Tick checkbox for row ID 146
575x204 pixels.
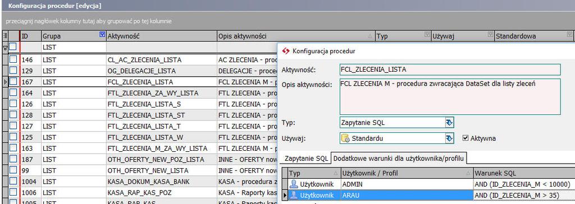[13, 59]
